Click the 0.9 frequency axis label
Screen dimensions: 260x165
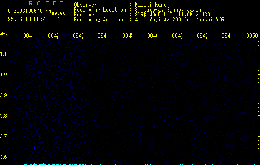tap(3, 95)
